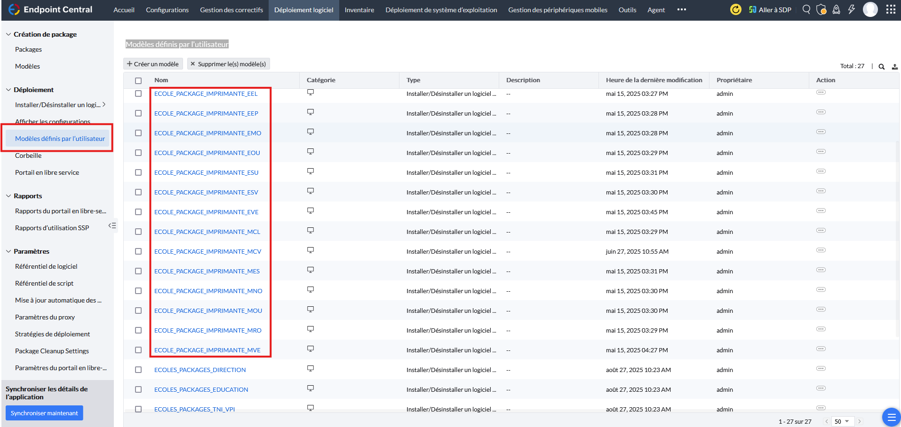This screenshot has height=427, width=901.
Task: Open action menu for ECOLES_PACKAGES_DIRECTION
Action: point(821,368)
